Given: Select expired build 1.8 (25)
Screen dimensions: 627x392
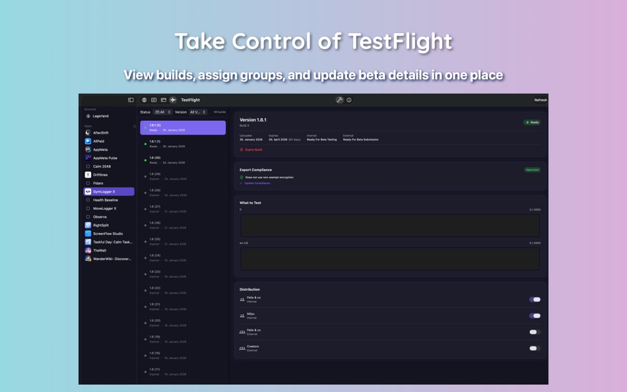Looking at the screenshot, I should (x=183, y=242).
